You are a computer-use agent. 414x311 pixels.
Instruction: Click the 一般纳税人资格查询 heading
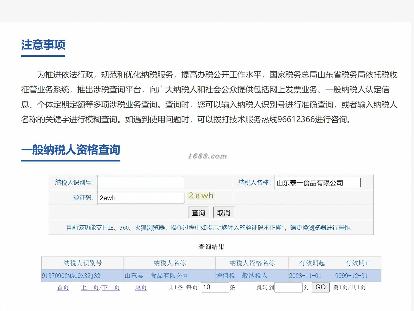(x=71, y=150)
